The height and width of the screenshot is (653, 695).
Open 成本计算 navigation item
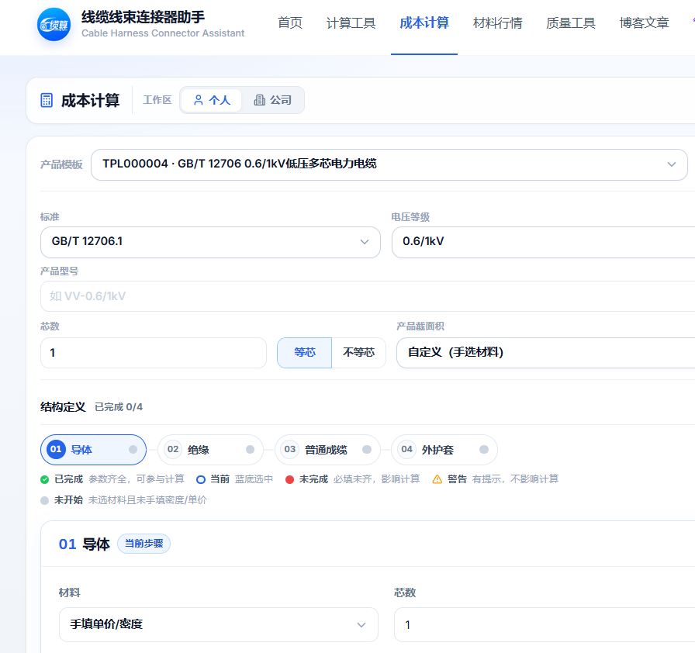(424, 23)
